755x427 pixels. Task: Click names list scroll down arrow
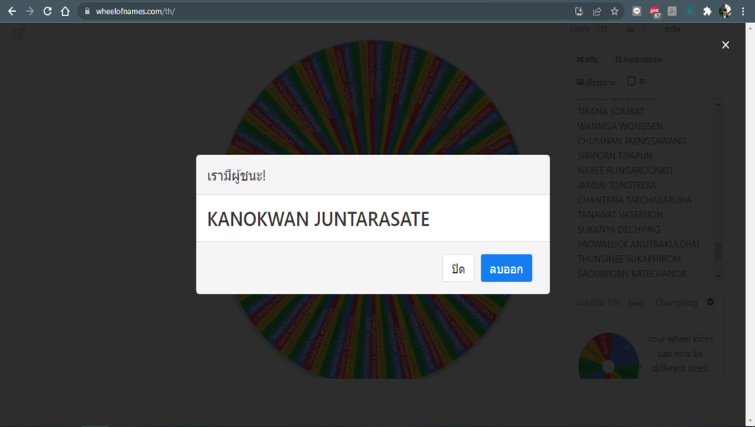click(718, 276)
